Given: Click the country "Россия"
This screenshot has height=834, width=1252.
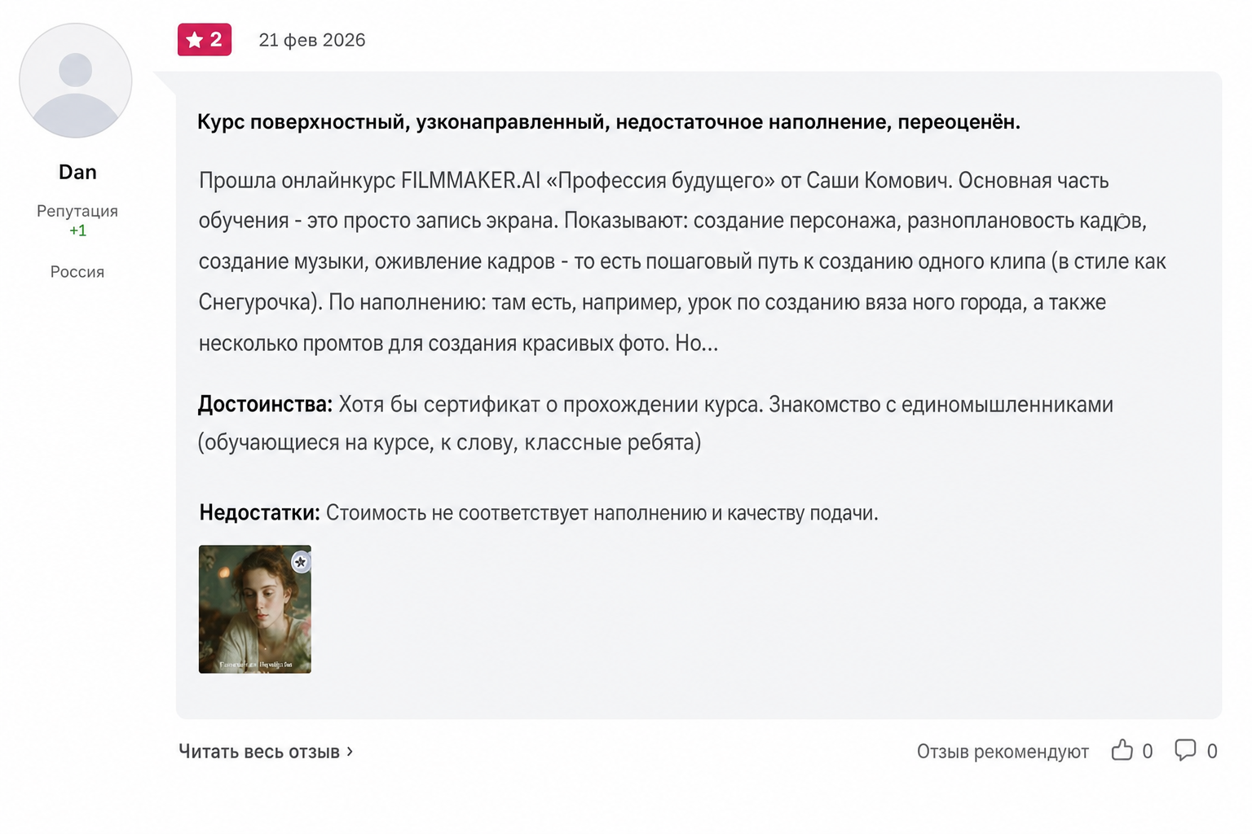Looking at the screenshot, I should point(77,272).
